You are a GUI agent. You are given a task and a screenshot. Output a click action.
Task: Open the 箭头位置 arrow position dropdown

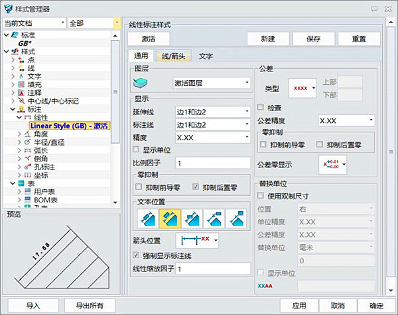[198, 240]
